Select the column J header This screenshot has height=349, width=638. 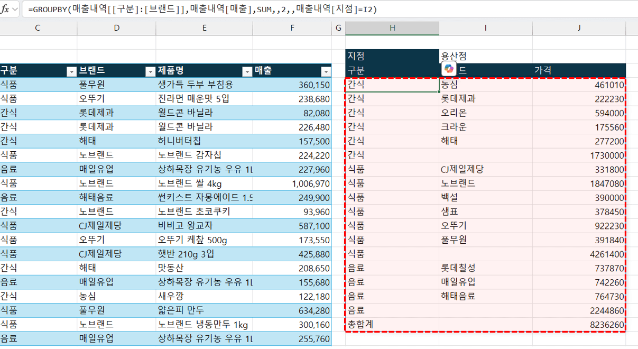pos(579,27)
